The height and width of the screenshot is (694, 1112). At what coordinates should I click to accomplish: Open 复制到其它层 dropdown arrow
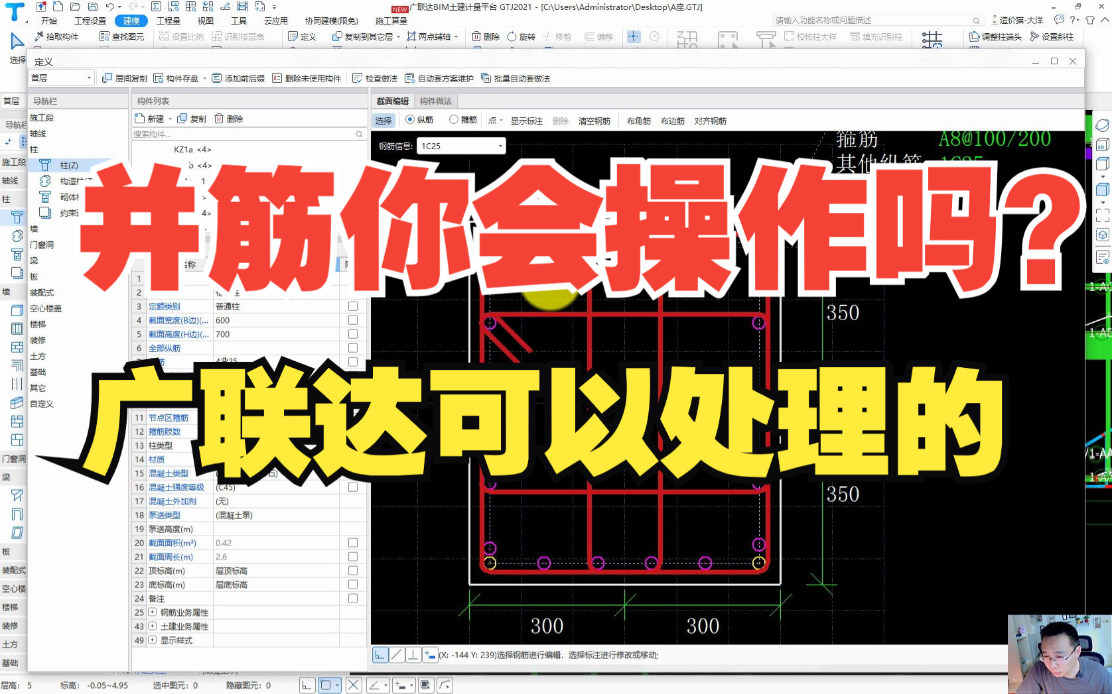click(x=398, y=37)
